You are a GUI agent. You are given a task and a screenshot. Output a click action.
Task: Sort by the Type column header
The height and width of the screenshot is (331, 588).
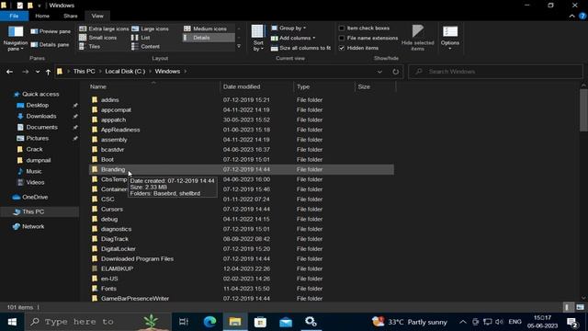tap(324, 86)
